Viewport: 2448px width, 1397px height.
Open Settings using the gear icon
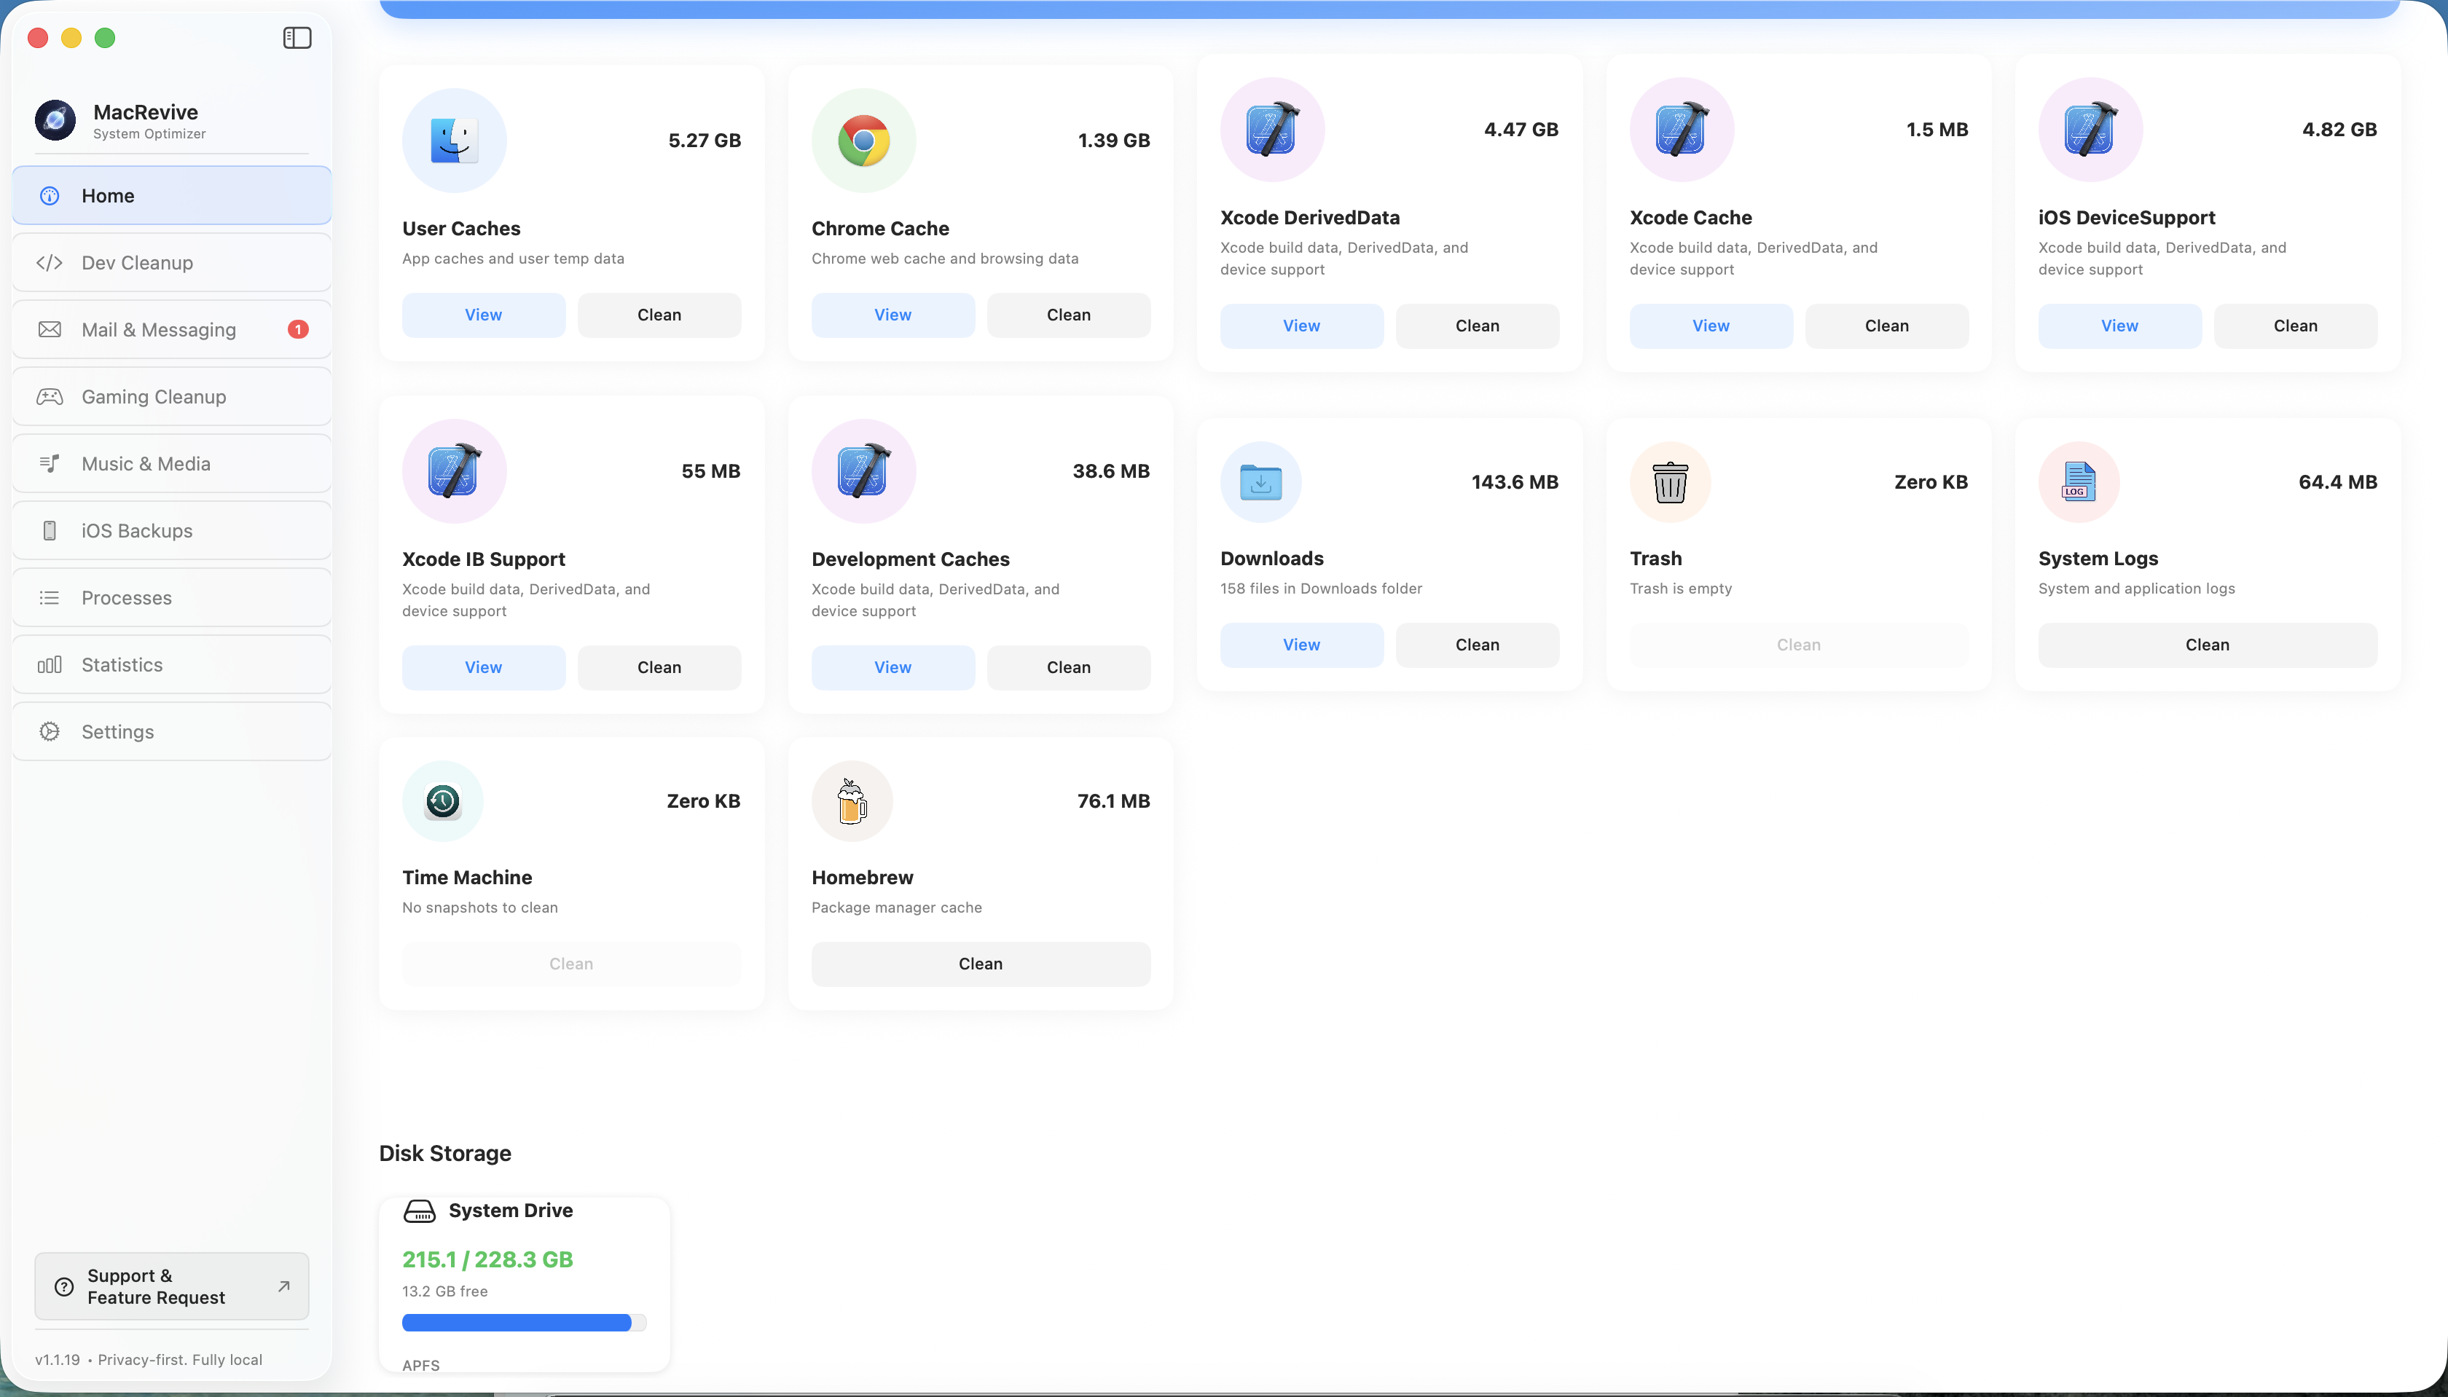(50, 731)
